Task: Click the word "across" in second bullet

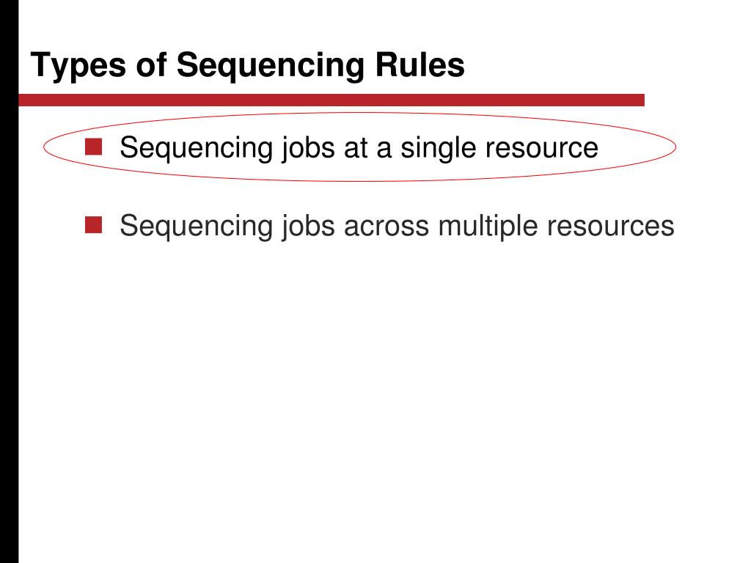Action: 387,226
